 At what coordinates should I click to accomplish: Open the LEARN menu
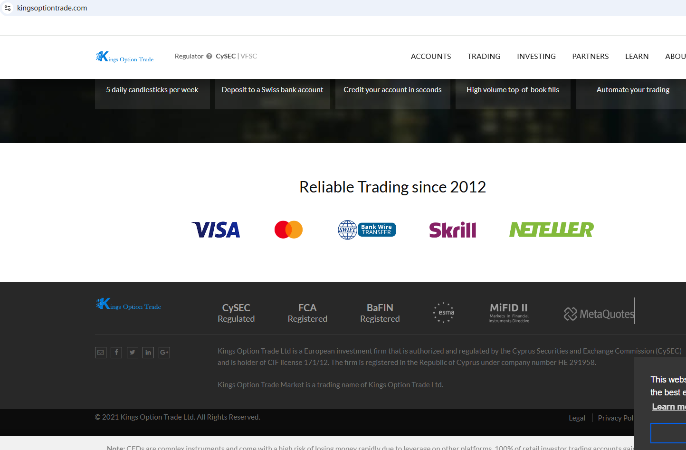pos(637,57)
